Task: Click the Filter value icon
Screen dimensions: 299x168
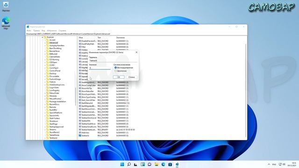Action: [x=80, y=47]
